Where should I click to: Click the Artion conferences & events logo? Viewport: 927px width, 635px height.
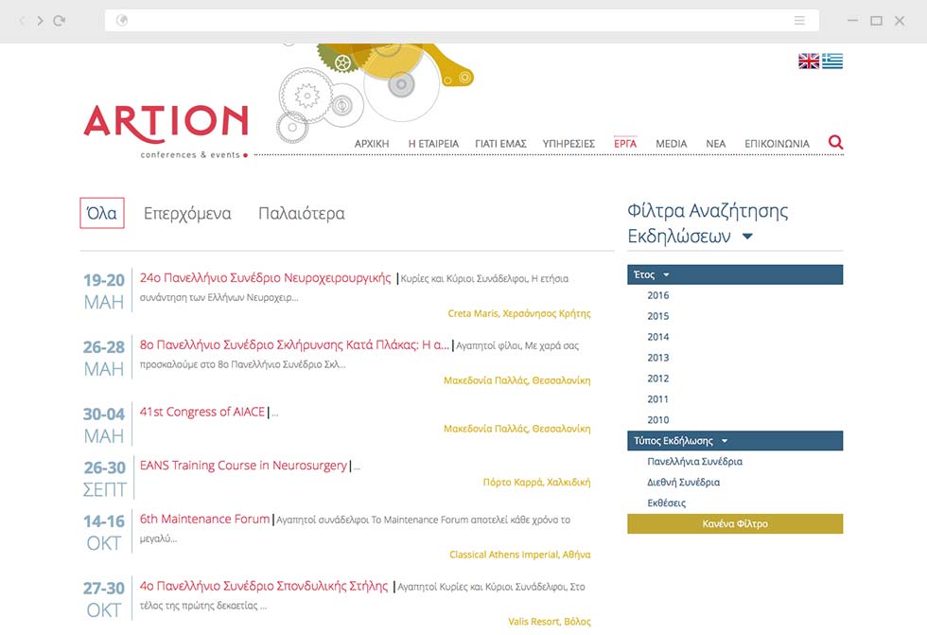click(x=166, y=130)
